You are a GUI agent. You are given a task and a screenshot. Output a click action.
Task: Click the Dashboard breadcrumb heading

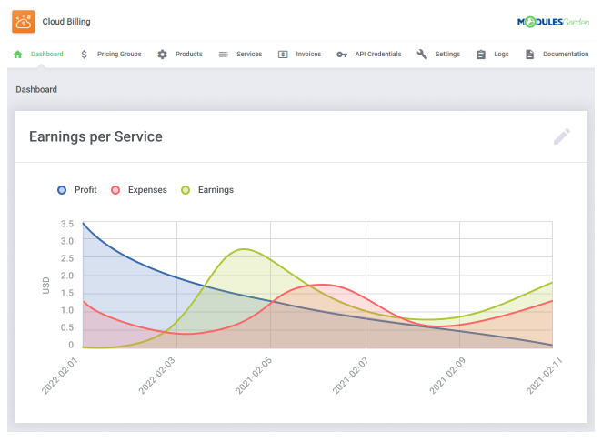[x=36, y=89]
